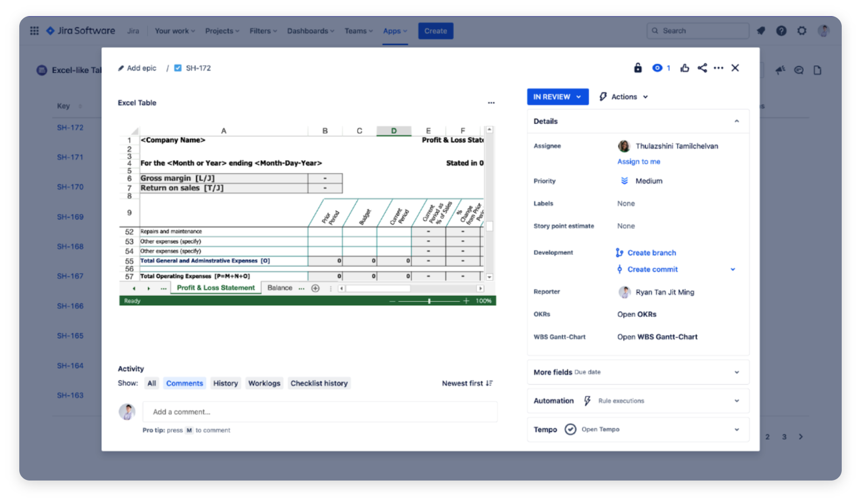The height and width of the screenshot is (503, 861).
Task: Open the Apps menu
Action: (x=395, y=31)
